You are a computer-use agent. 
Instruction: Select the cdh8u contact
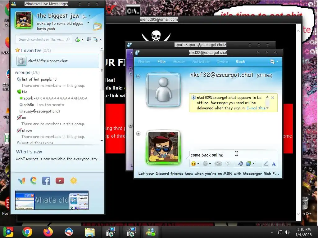(x=42, y=105)
